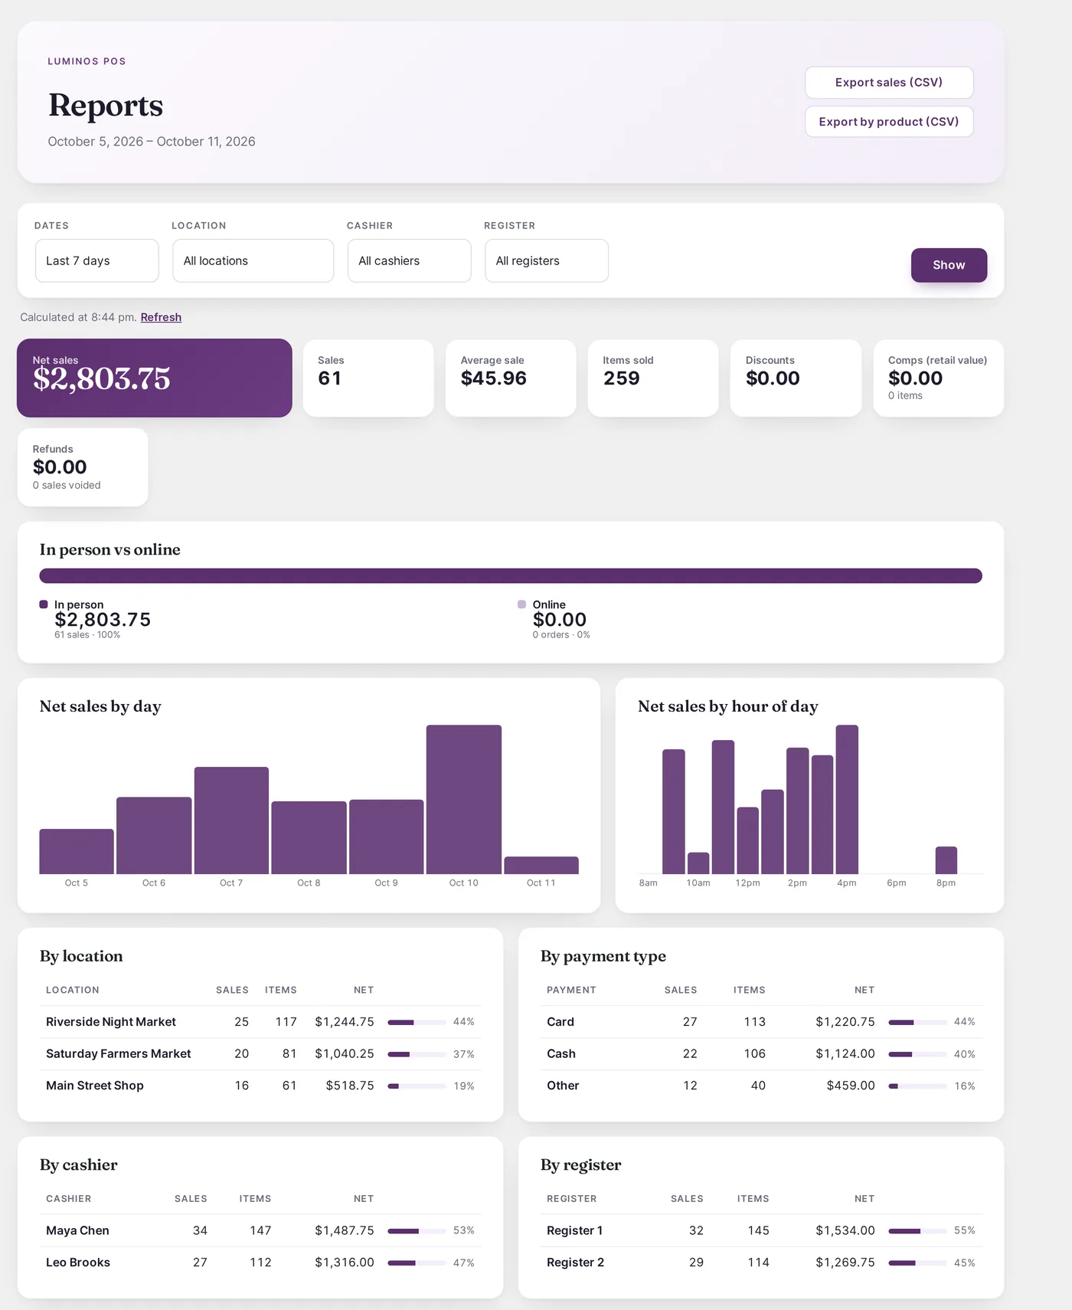Screen dimensions: 1072x1310
Task: Click the date range October 5 – October 11
Action: pos(152,142)
